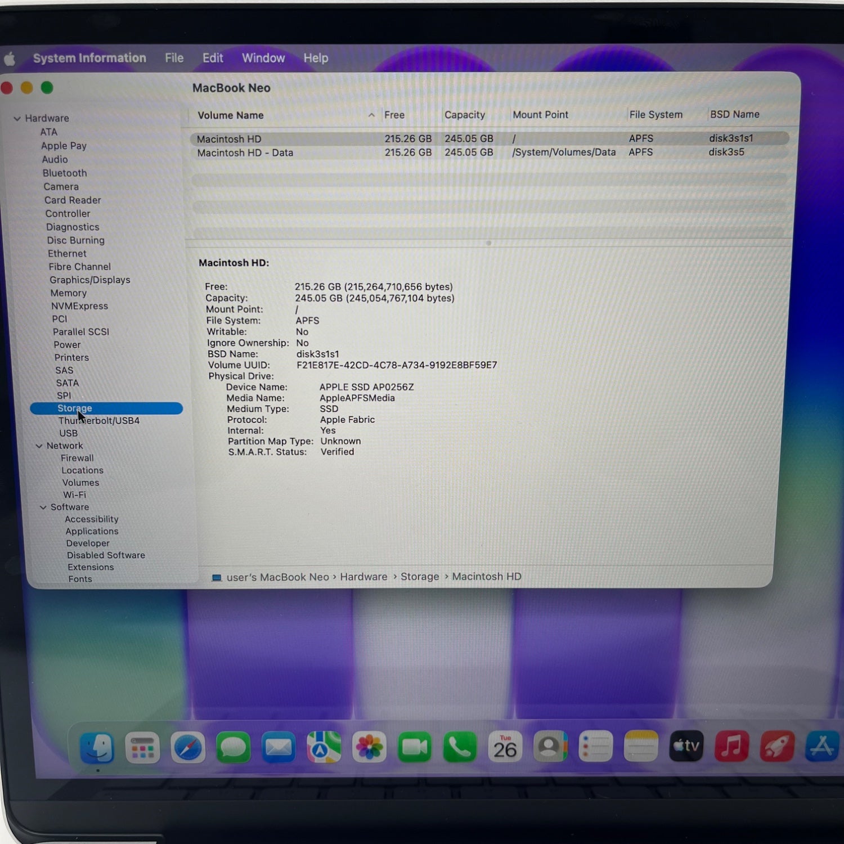Image resolution: width=844 pixels, height=844 pixels.
Task: Select Bluetooth in the sidebar
Action: [x=65, y=173]
